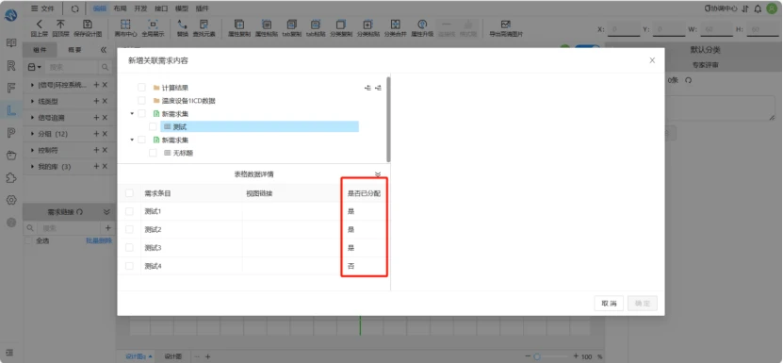Expand the 分组 (12) group
The image size is (783, 363).
coord(33,134)
